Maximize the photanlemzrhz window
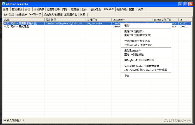Viewport: 195px width, 125px height. (186, 4)
